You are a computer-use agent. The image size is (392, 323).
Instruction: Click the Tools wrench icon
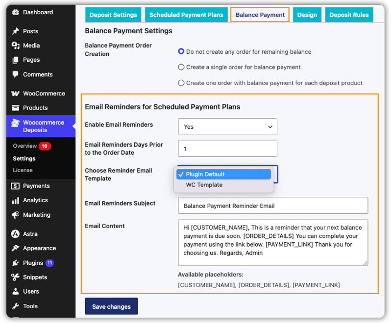tap(16, 306)
